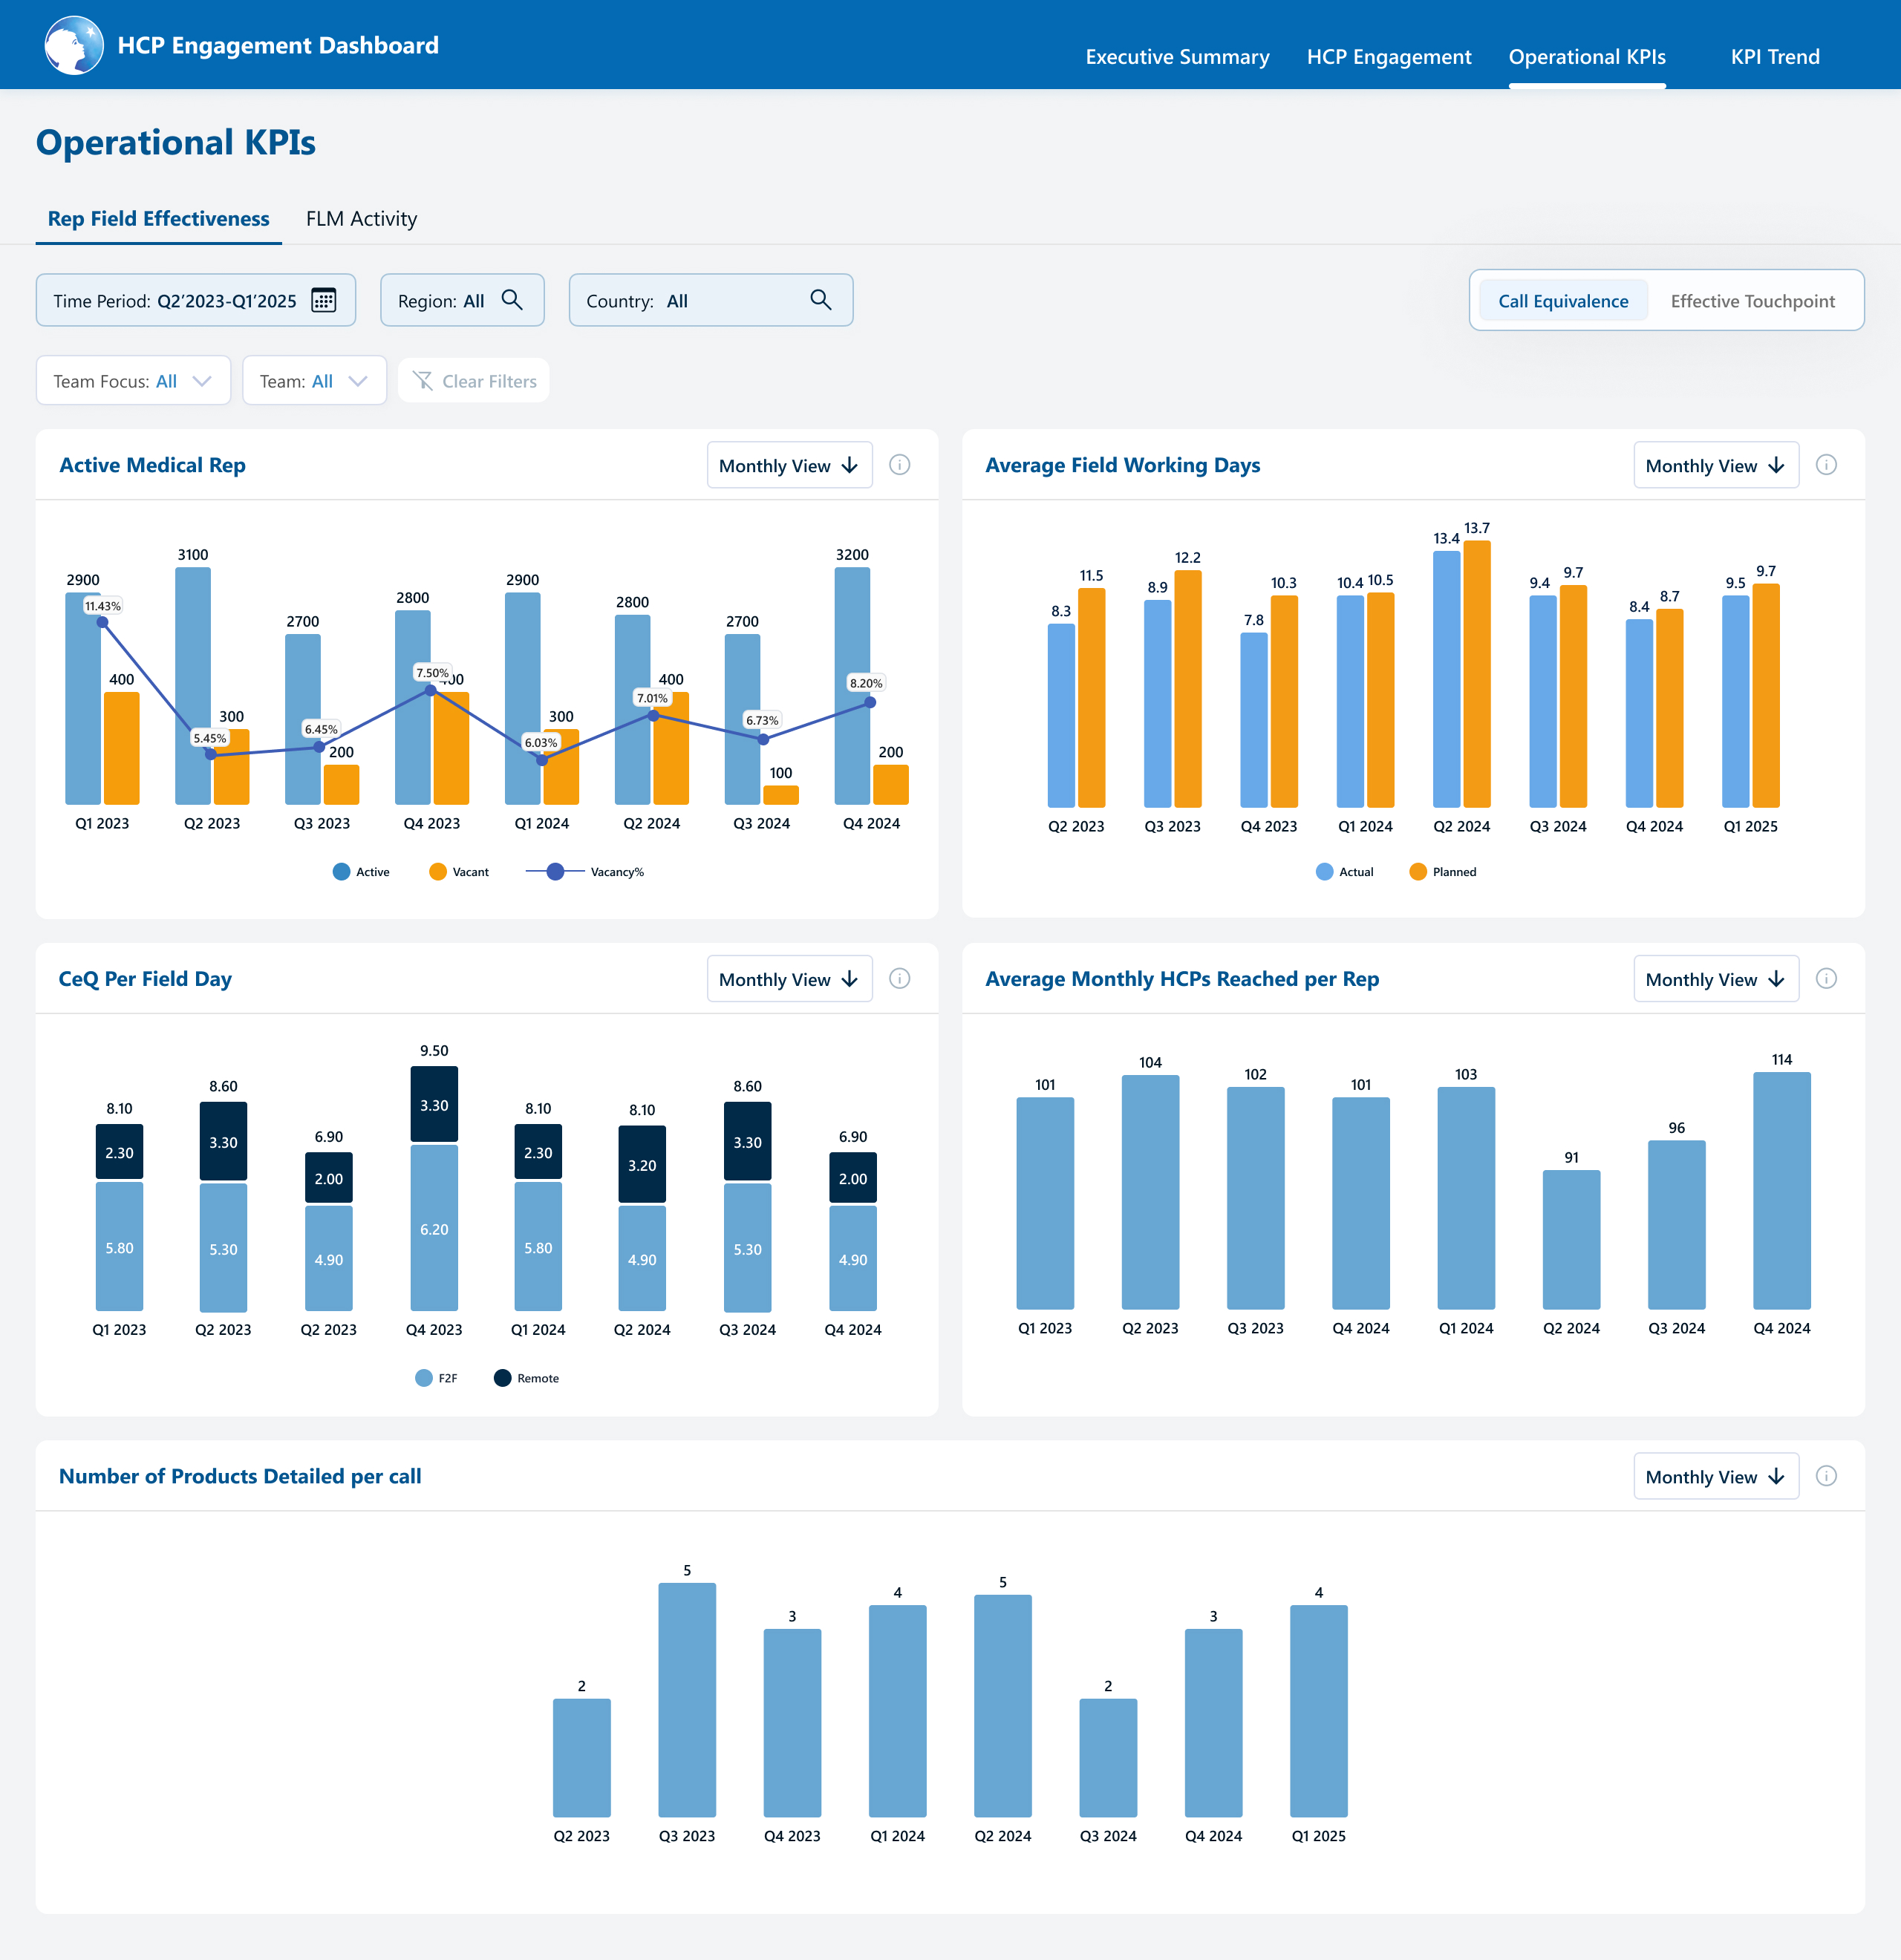Open the Time Period calendar icon
The image size is (1901, 1960).
(323, 300)
